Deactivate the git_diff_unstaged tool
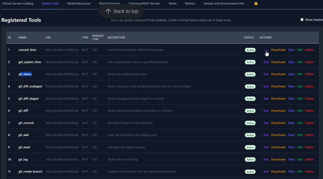323x179 pixels. point(278,86)
